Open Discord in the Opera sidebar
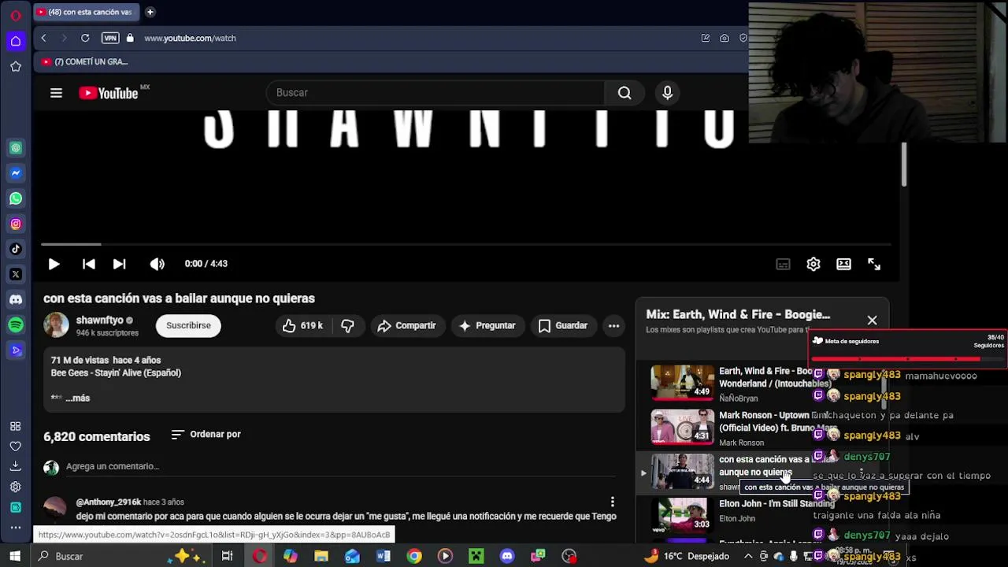Screen dimensions: 1008x567 point(16,299)
